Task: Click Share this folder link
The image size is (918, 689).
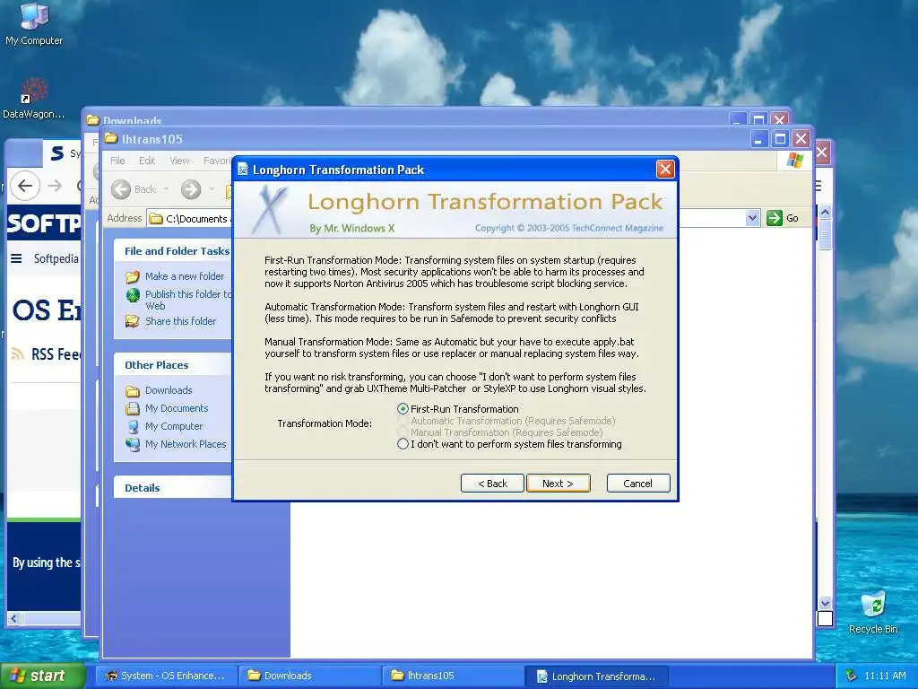Action: 180,321
